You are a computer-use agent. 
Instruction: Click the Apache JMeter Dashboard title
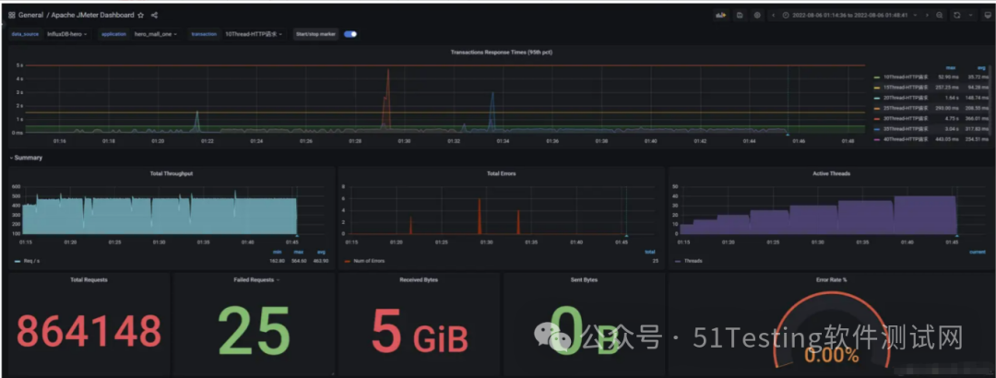[93, 15]
